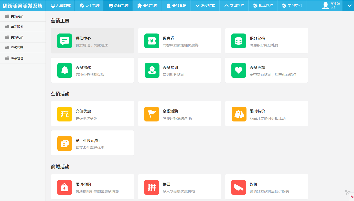Click the 积分兑换 coin stack icon
The height and width of the screenshot is (201, 354).
[x=239, y=41]
